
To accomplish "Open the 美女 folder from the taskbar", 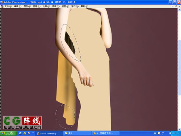I will tap(77, 133).
